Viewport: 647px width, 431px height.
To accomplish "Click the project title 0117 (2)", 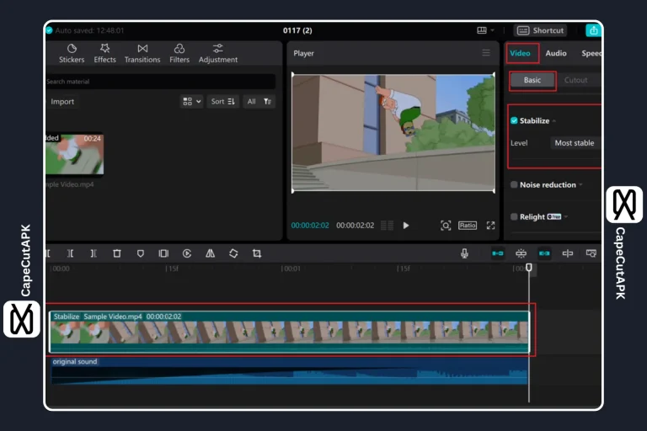I will coord(297,30).
